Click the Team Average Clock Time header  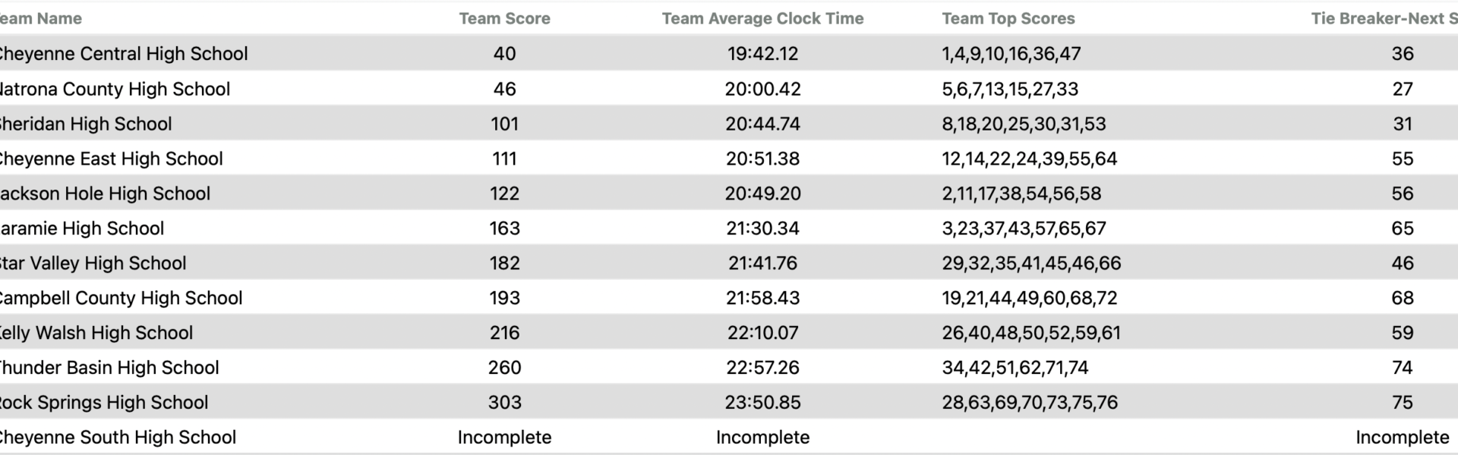[x=762, y=18]
